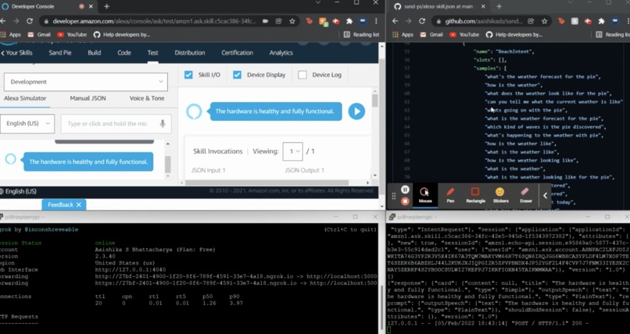Click the share icon in GitHub address bar
The width and height of the screenshot is (630, 334).
tap(531, 21)
